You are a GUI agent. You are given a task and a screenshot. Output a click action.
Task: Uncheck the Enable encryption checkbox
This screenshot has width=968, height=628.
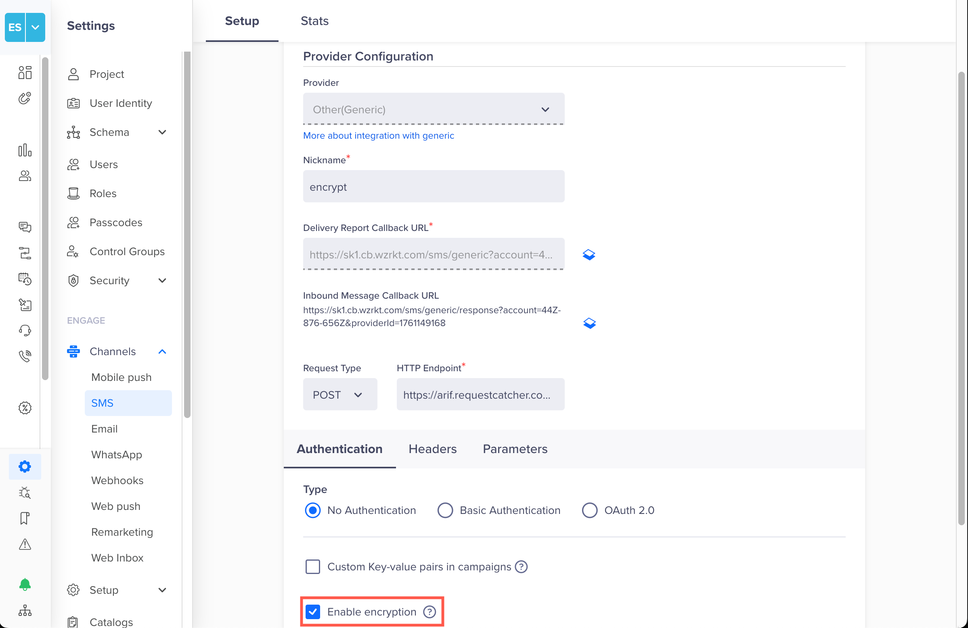pyautogui.click(x=313, y=611)
